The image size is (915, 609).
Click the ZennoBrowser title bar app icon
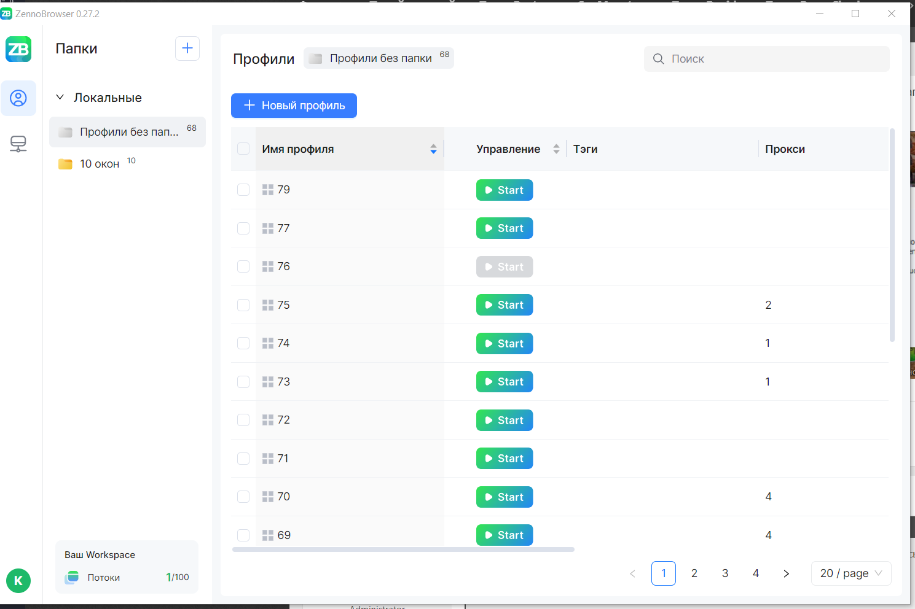point(6,14)
